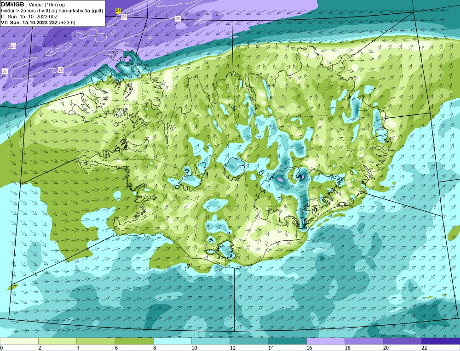Viewport: 460px width, 351px height.
Task: Click the yellow 28 maximum gust label
Action: (x=118, y=11)
